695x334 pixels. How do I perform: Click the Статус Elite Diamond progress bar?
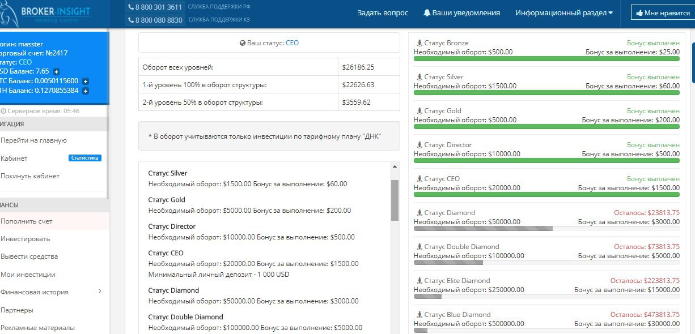pos(427,297)
